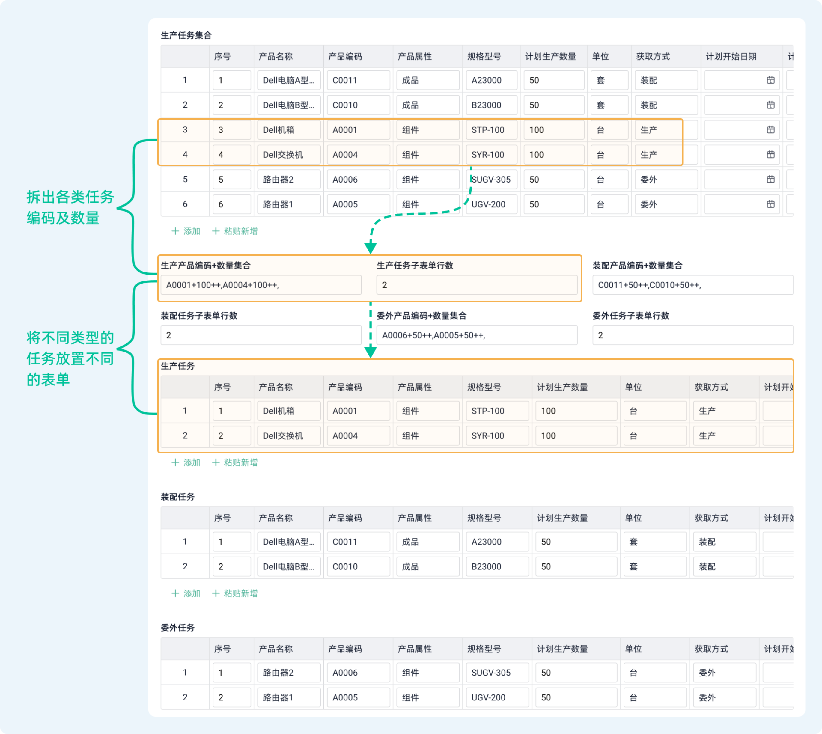The width and height of the screenshot is (822, 734).
Task: Click calendar icon for Dell机箱 row
Action: pyautogui.click(x=770, y=130)
